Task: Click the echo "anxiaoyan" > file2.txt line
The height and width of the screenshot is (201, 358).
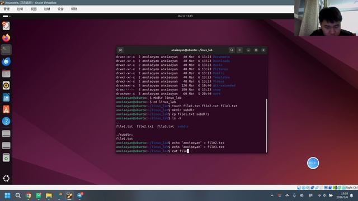Action: click(170, 143)
